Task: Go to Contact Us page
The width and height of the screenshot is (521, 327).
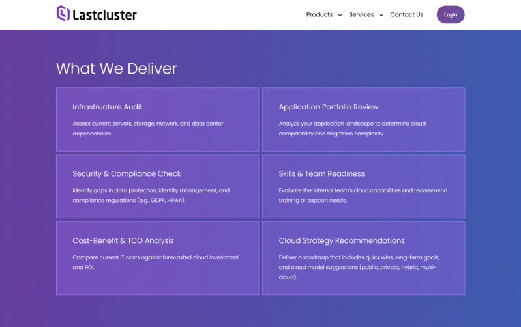Action: [406, 14]
